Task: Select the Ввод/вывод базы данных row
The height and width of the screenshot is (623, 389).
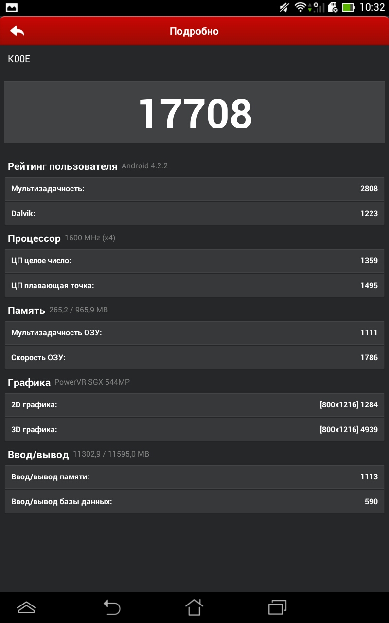Action: coord(194,501)
